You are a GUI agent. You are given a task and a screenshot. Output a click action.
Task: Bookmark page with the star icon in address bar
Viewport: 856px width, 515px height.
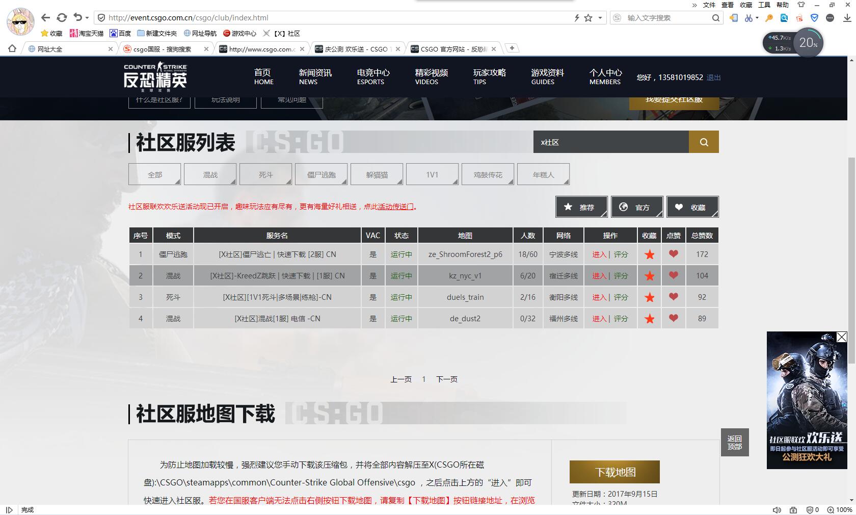(x=588, y=18)
